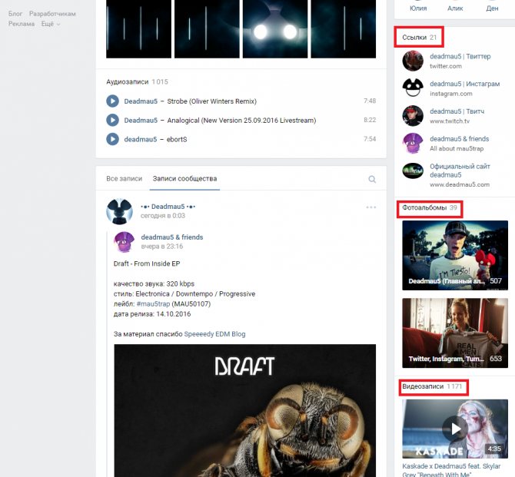
Task: Open deadmau5 | Твиттер link
Action: 460,57
